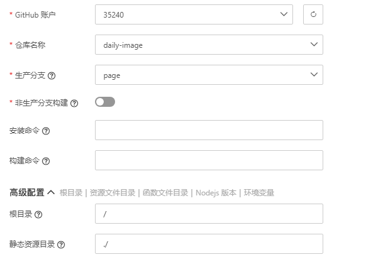383x257 pixels.
Task: Click help icon next to 生产分支
Action: pos(52,75)
